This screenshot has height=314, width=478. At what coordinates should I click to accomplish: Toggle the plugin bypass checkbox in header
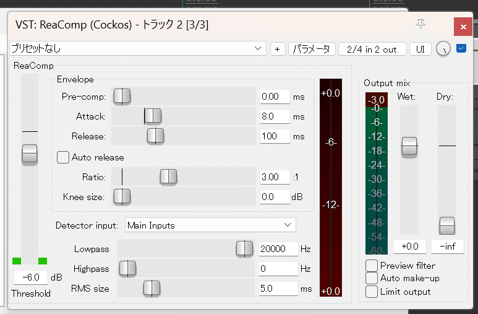pos(461,48)
